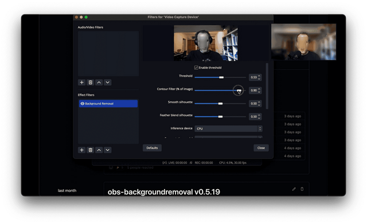Open the Inference device CPU dropdown
Viewport: 367px width, 224px height.
[x=228, y=129]
